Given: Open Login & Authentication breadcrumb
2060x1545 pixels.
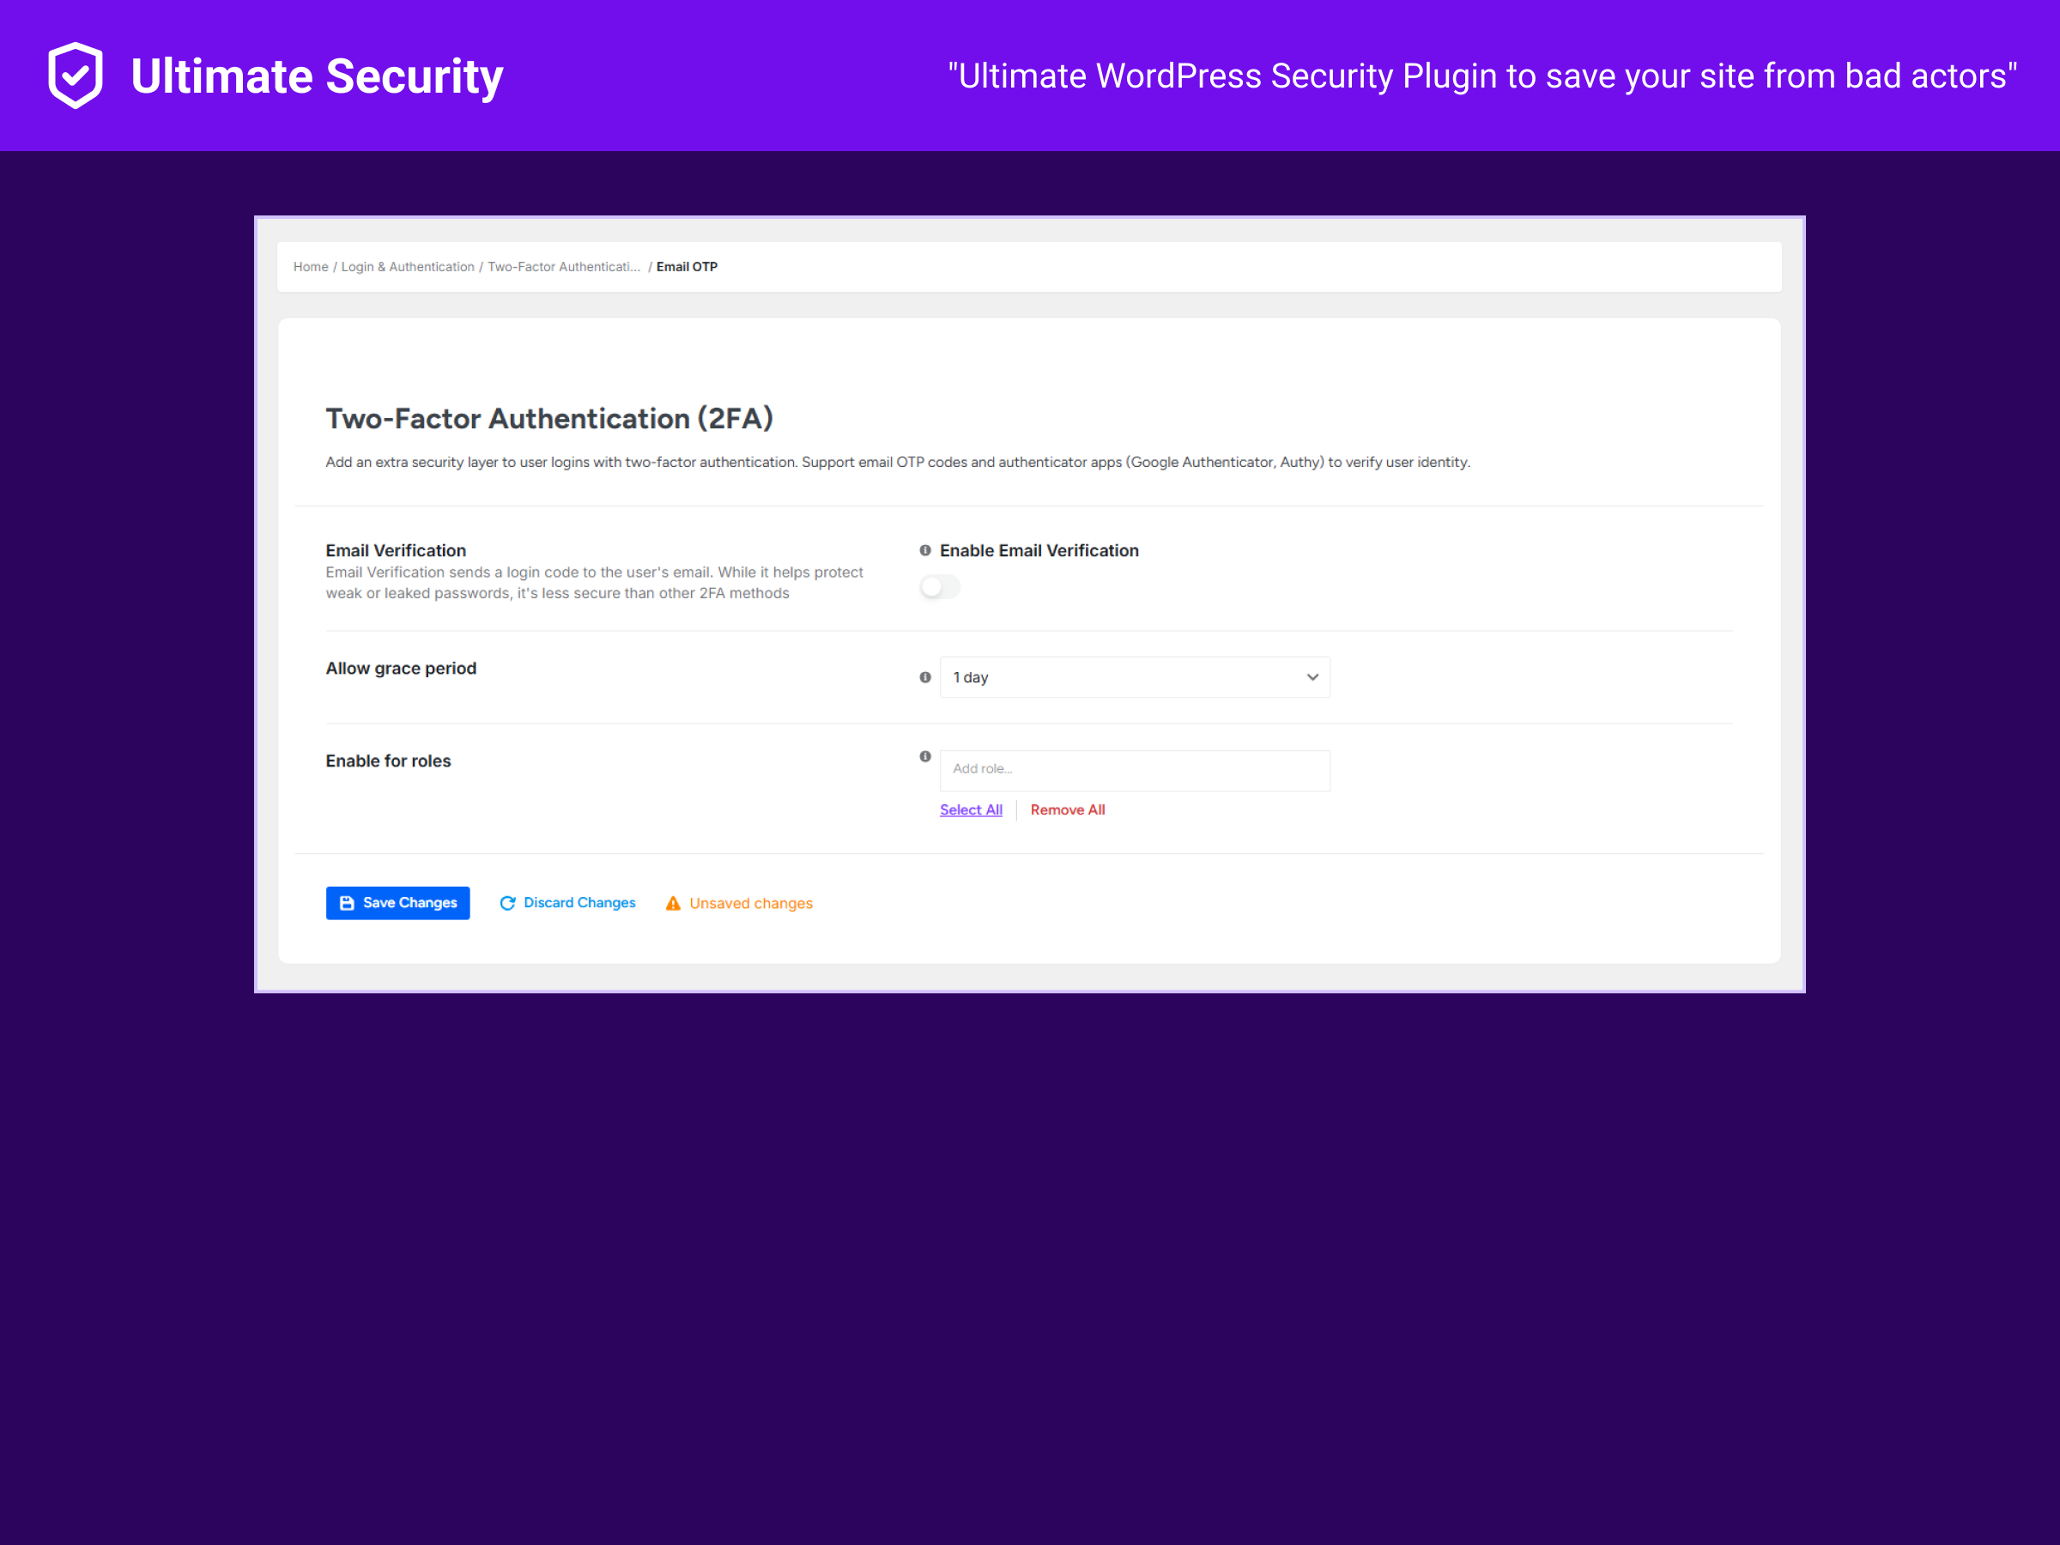Looking at the screenshot, I should (407, 266).
